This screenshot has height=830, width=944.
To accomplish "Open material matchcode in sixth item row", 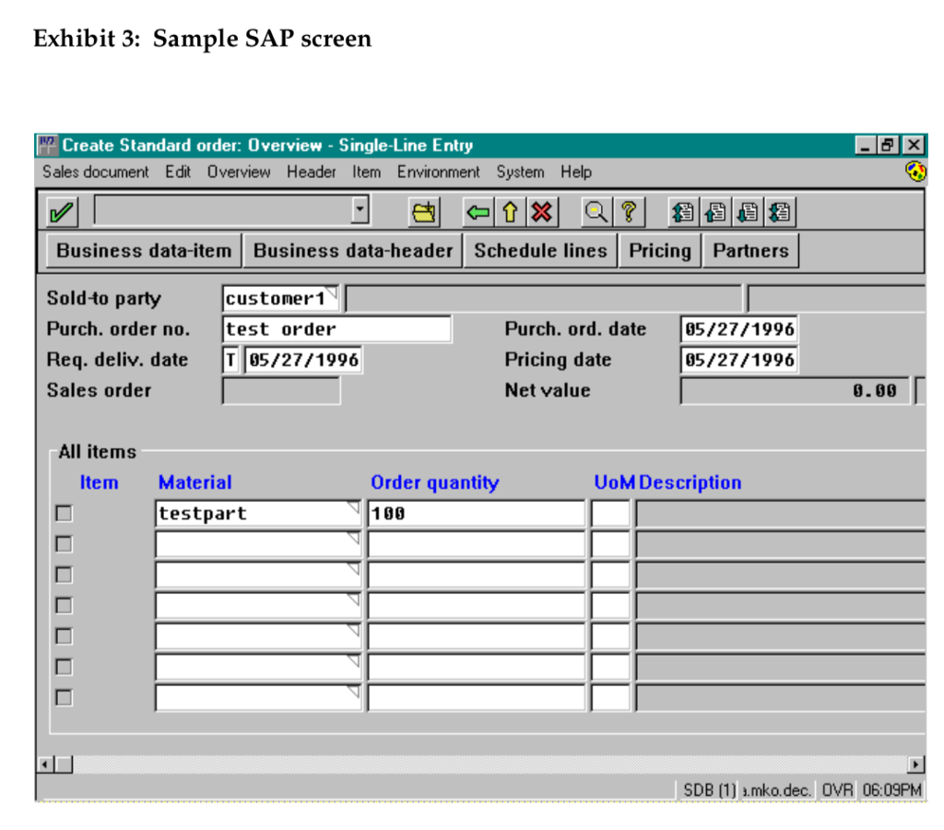I will tap(354, 661).
